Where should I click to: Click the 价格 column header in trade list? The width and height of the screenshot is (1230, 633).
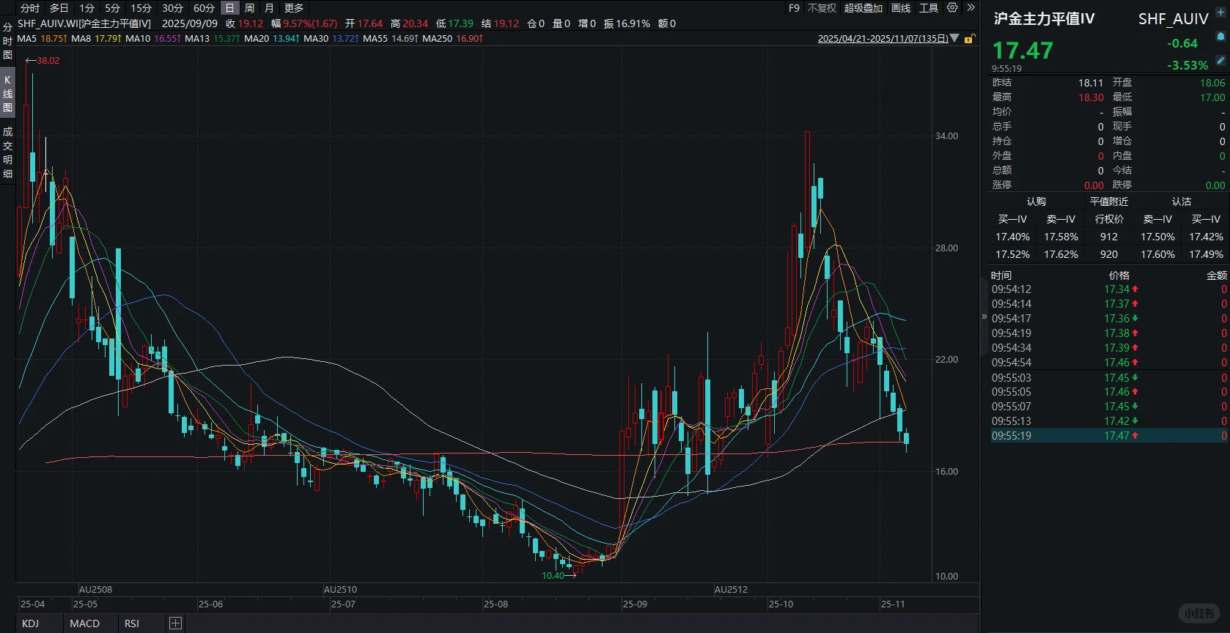(x=1119, y=275)
